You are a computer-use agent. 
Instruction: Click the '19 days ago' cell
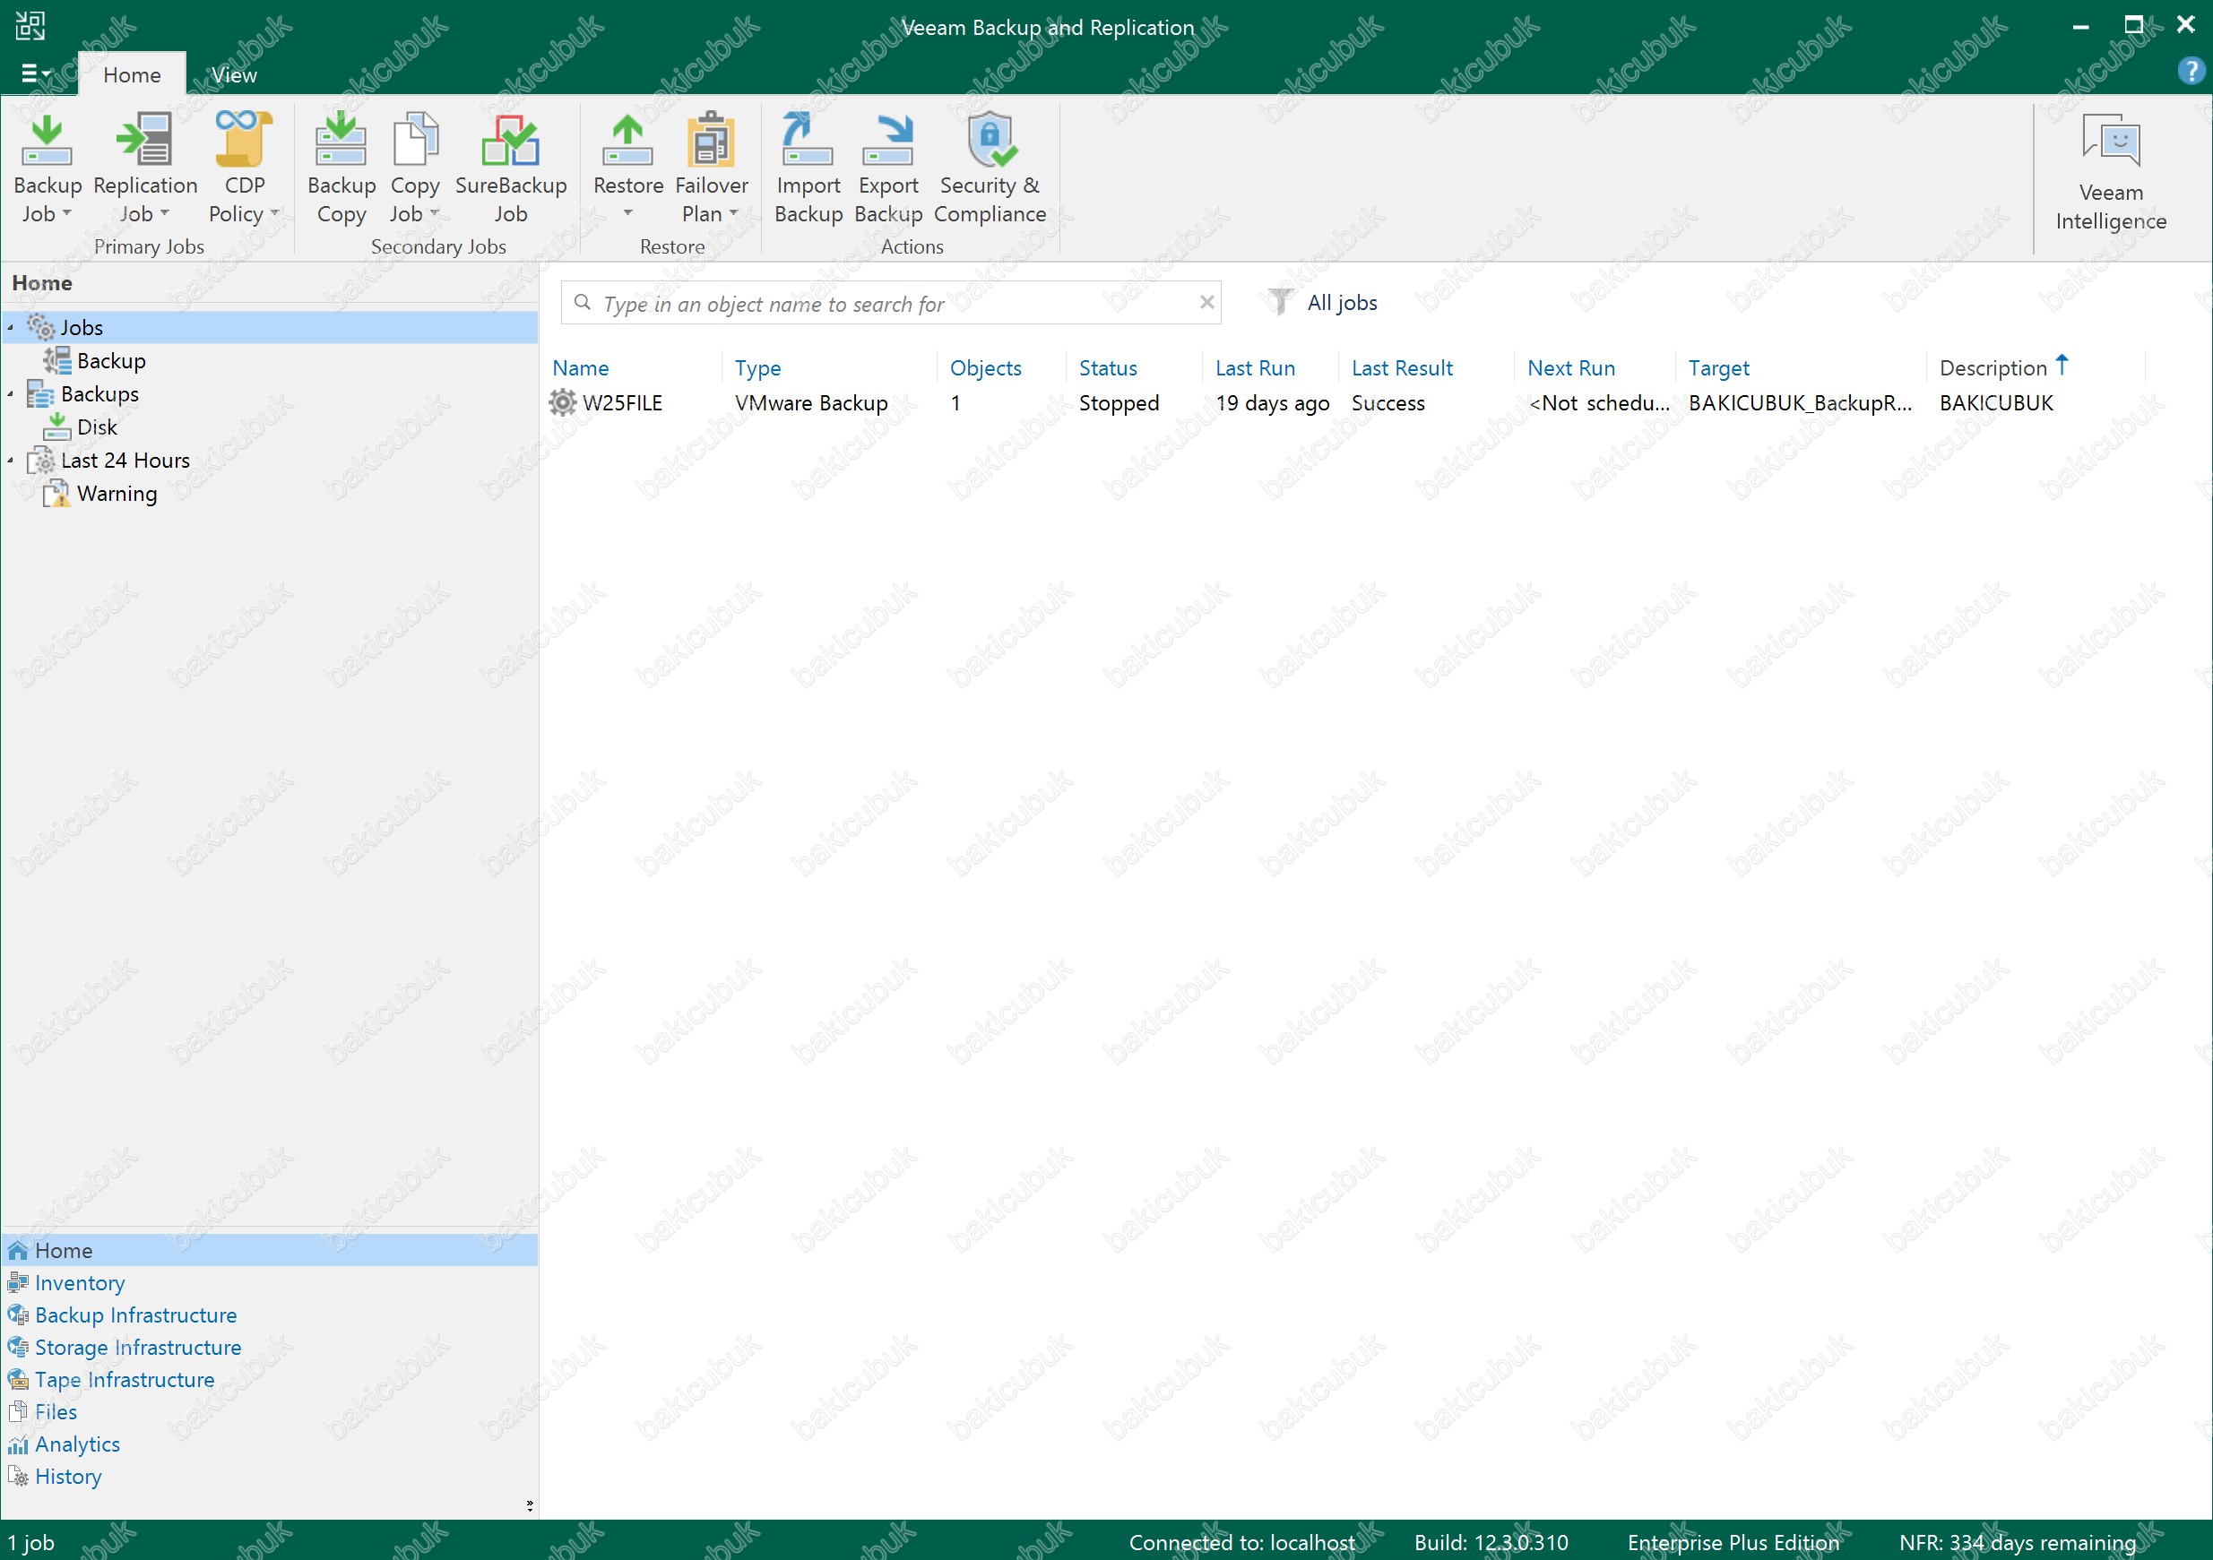coord(1271,402)
